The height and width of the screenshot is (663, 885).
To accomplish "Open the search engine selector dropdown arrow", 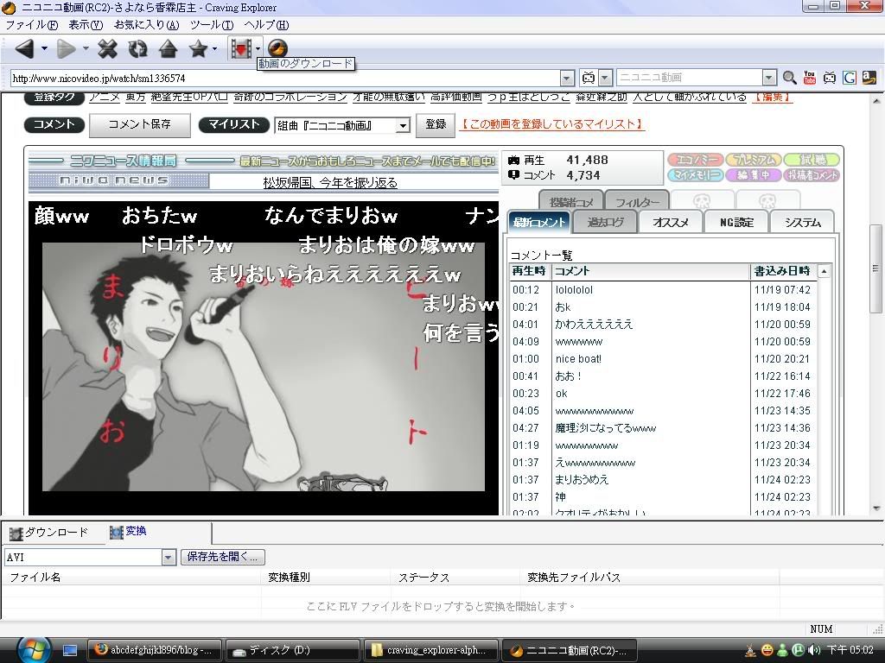I will (605, 78).
